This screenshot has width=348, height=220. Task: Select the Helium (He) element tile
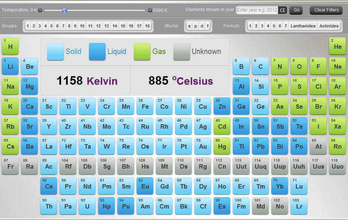[337, 46]
